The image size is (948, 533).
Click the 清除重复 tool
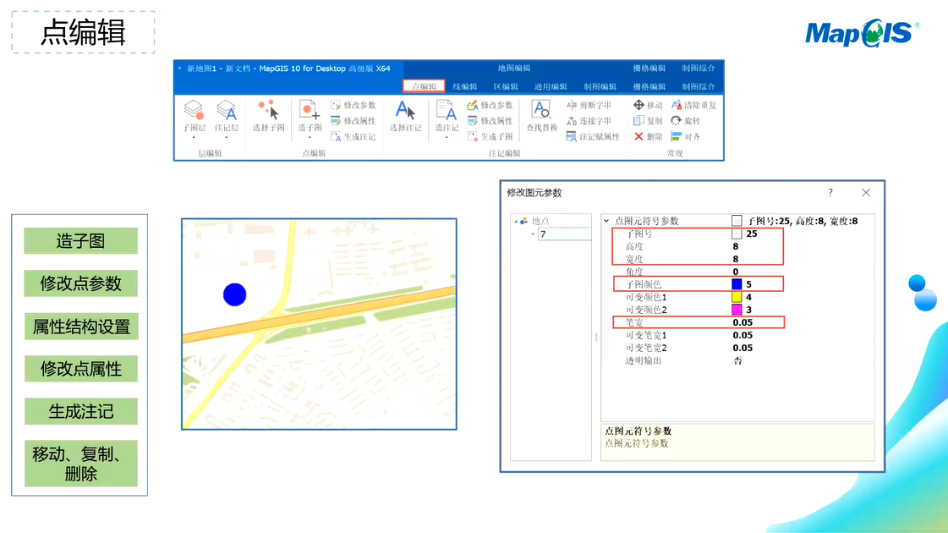tap(693, 105)
